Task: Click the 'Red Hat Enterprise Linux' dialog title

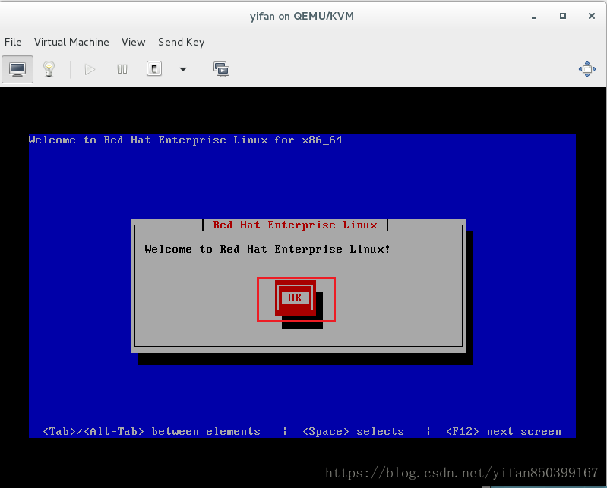Action: click(x=295, y=225)
